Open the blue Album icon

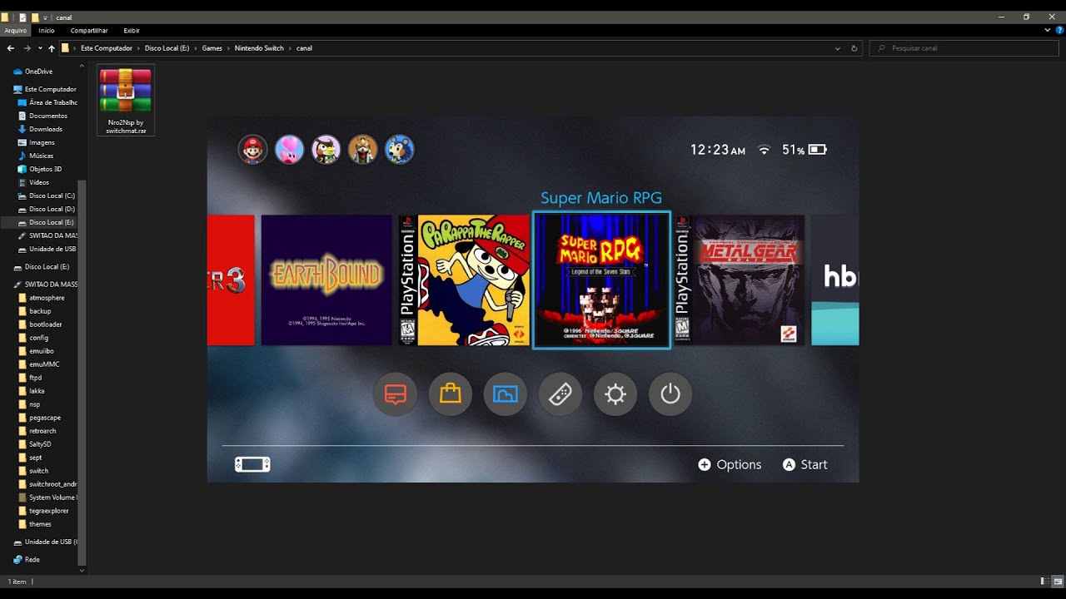[x=506, y=394]
